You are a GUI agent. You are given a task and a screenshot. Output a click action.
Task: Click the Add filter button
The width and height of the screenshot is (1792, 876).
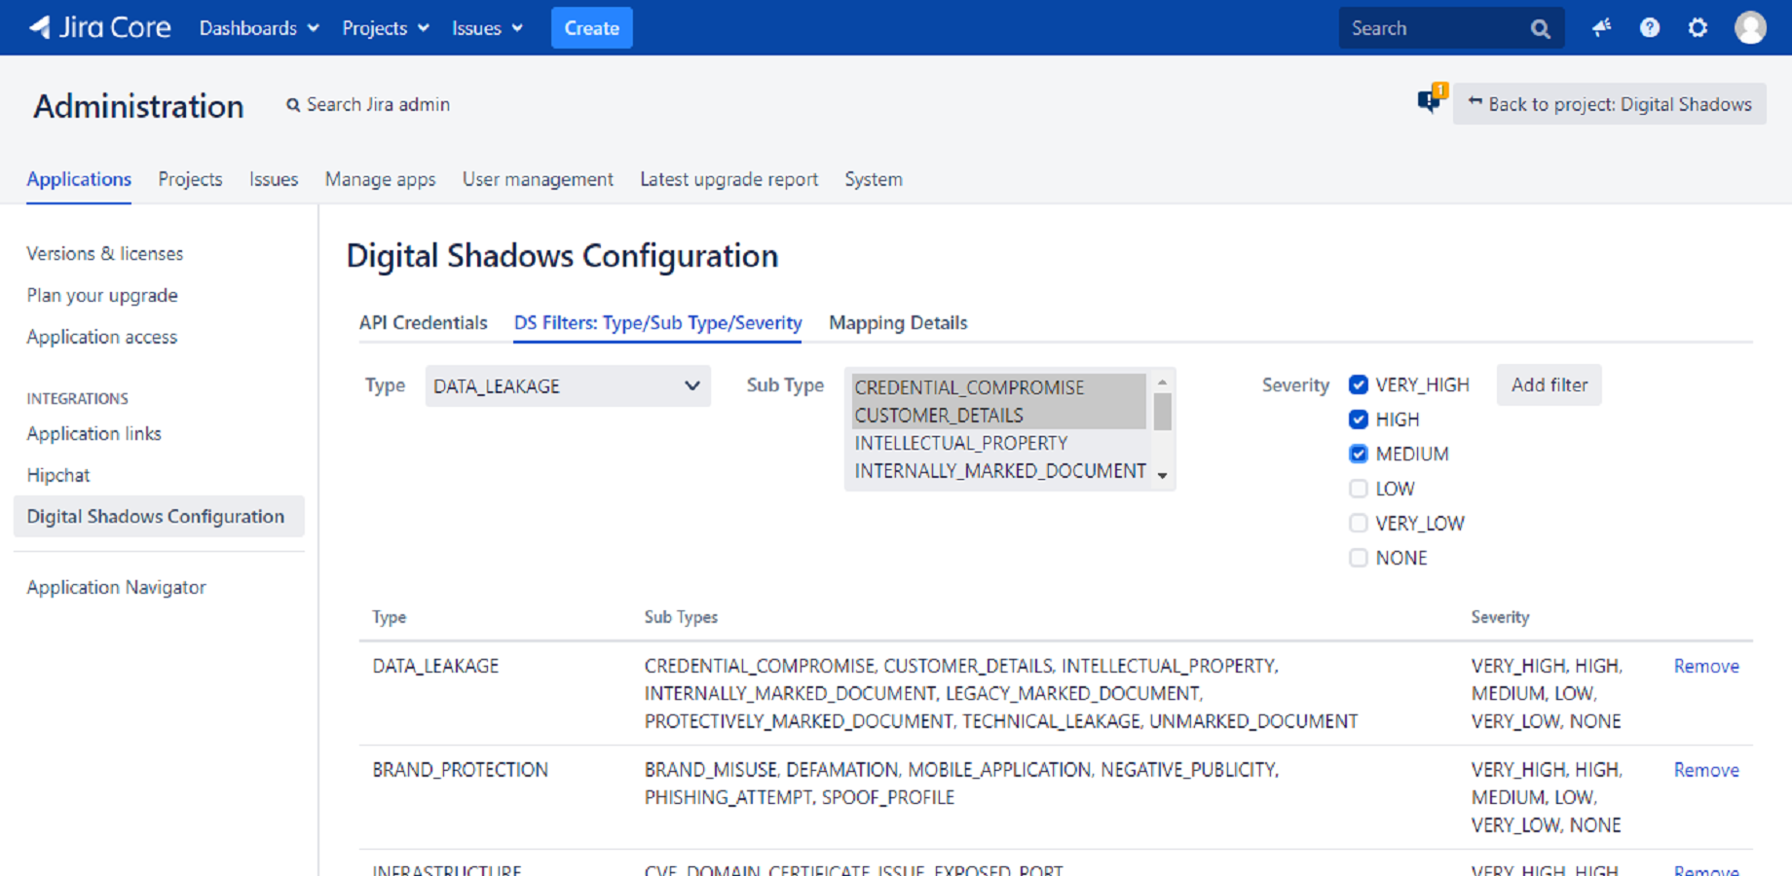point(1549,385)
